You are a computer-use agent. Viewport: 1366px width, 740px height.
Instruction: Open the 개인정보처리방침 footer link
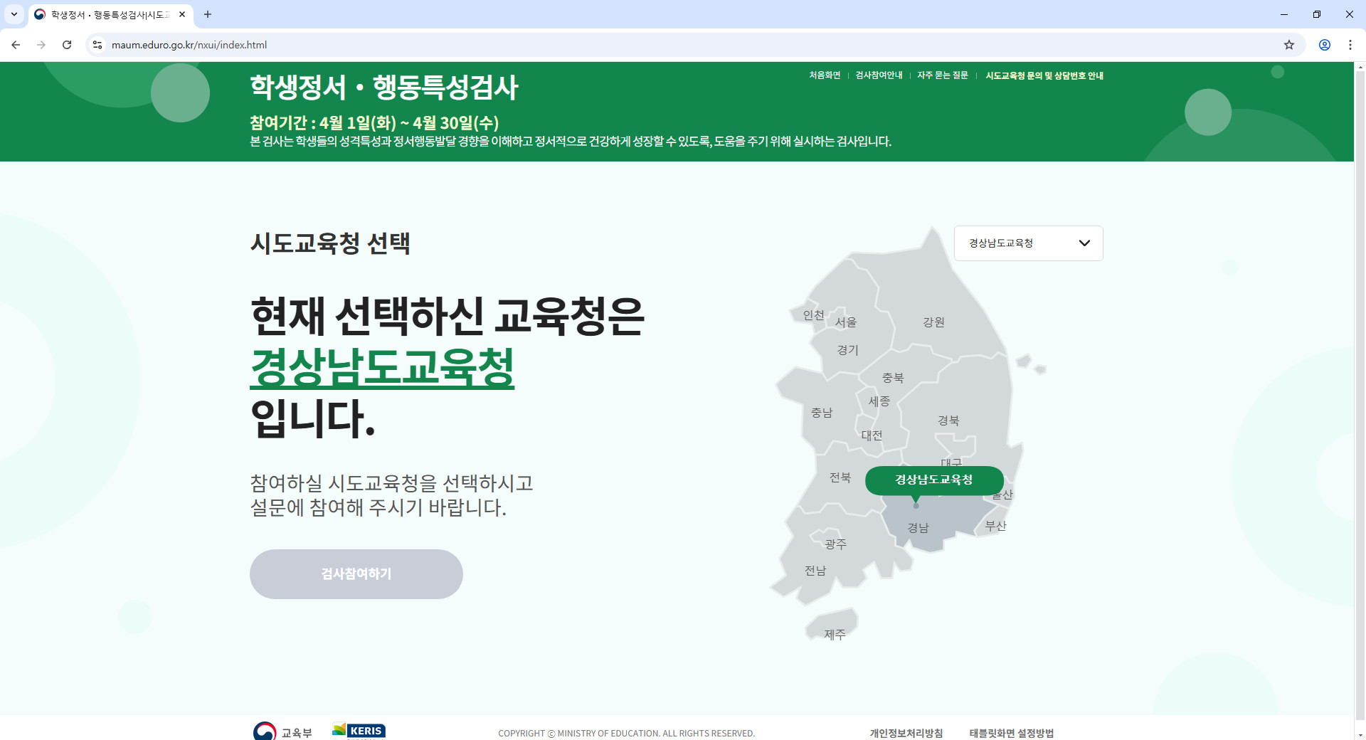[x=906, y=733]
